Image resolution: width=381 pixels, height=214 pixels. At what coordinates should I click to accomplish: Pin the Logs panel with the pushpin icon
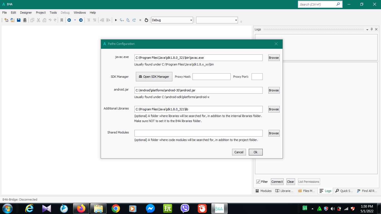372,29
